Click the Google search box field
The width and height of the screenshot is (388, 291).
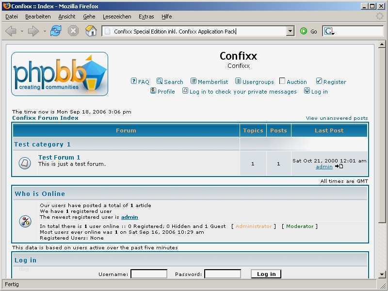pyautogui.click(x=353, y=32)
